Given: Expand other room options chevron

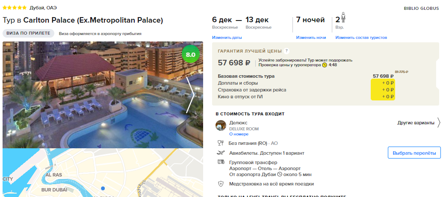Looking at the screenshot, I should tap(439, 123).
